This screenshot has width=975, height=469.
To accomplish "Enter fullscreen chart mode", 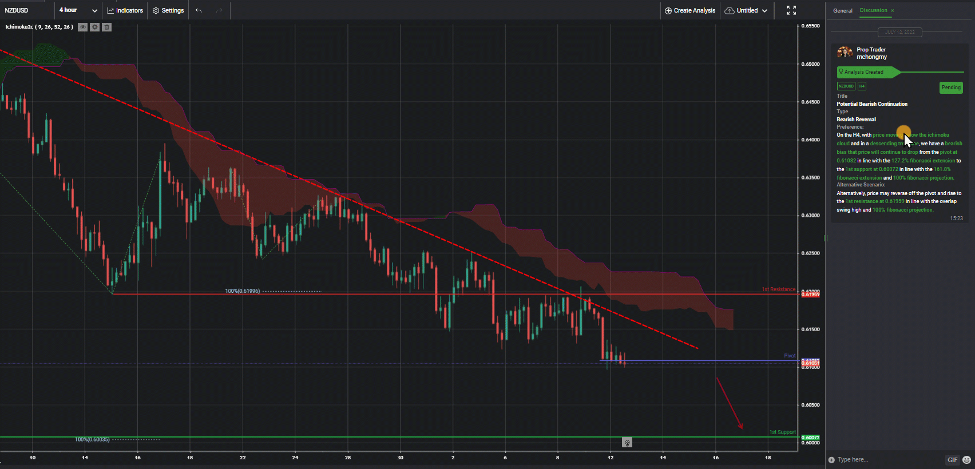I will click(791, 10).
